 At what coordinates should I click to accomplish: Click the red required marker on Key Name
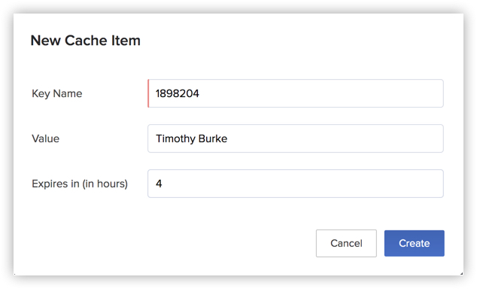click(x=148, y=93)
